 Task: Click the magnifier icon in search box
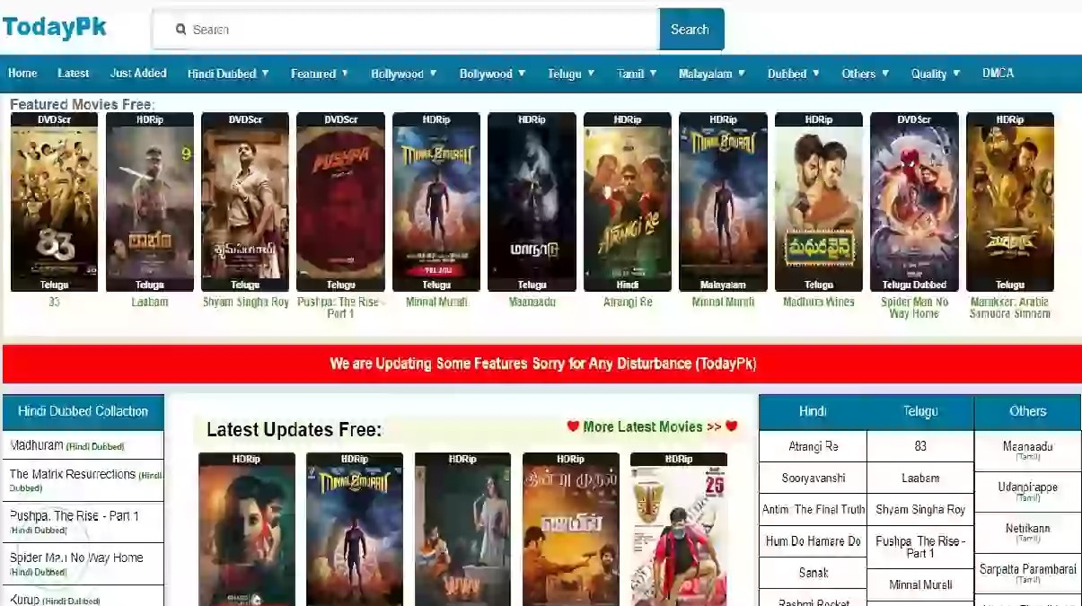(x=180, y=30)
